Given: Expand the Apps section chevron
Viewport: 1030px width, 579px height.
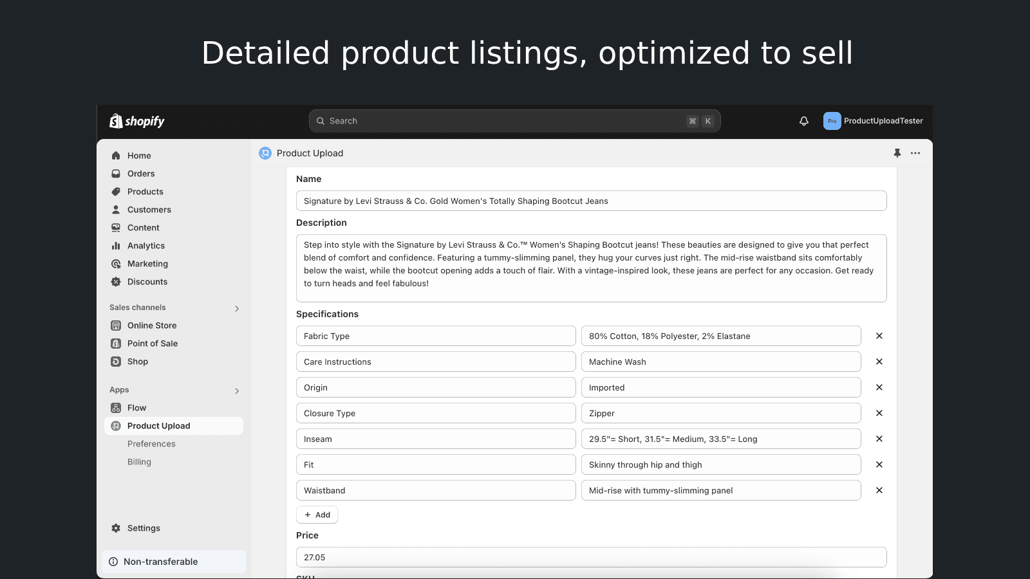Looking at the screenshot, I should click(x=237, y=391).
